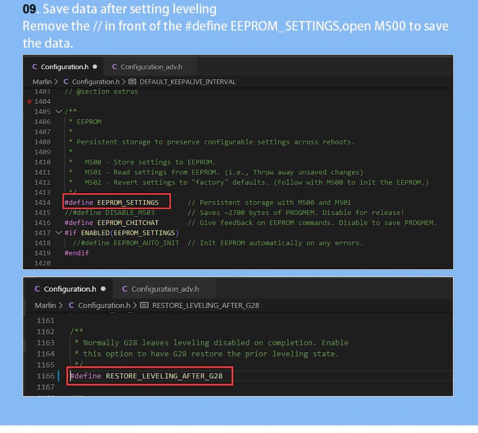Screen dimensions: 478x433
Task: Click the C icon on the bottom Configuration.h tab
Action: pyautogui.click(x=37, y=289)
